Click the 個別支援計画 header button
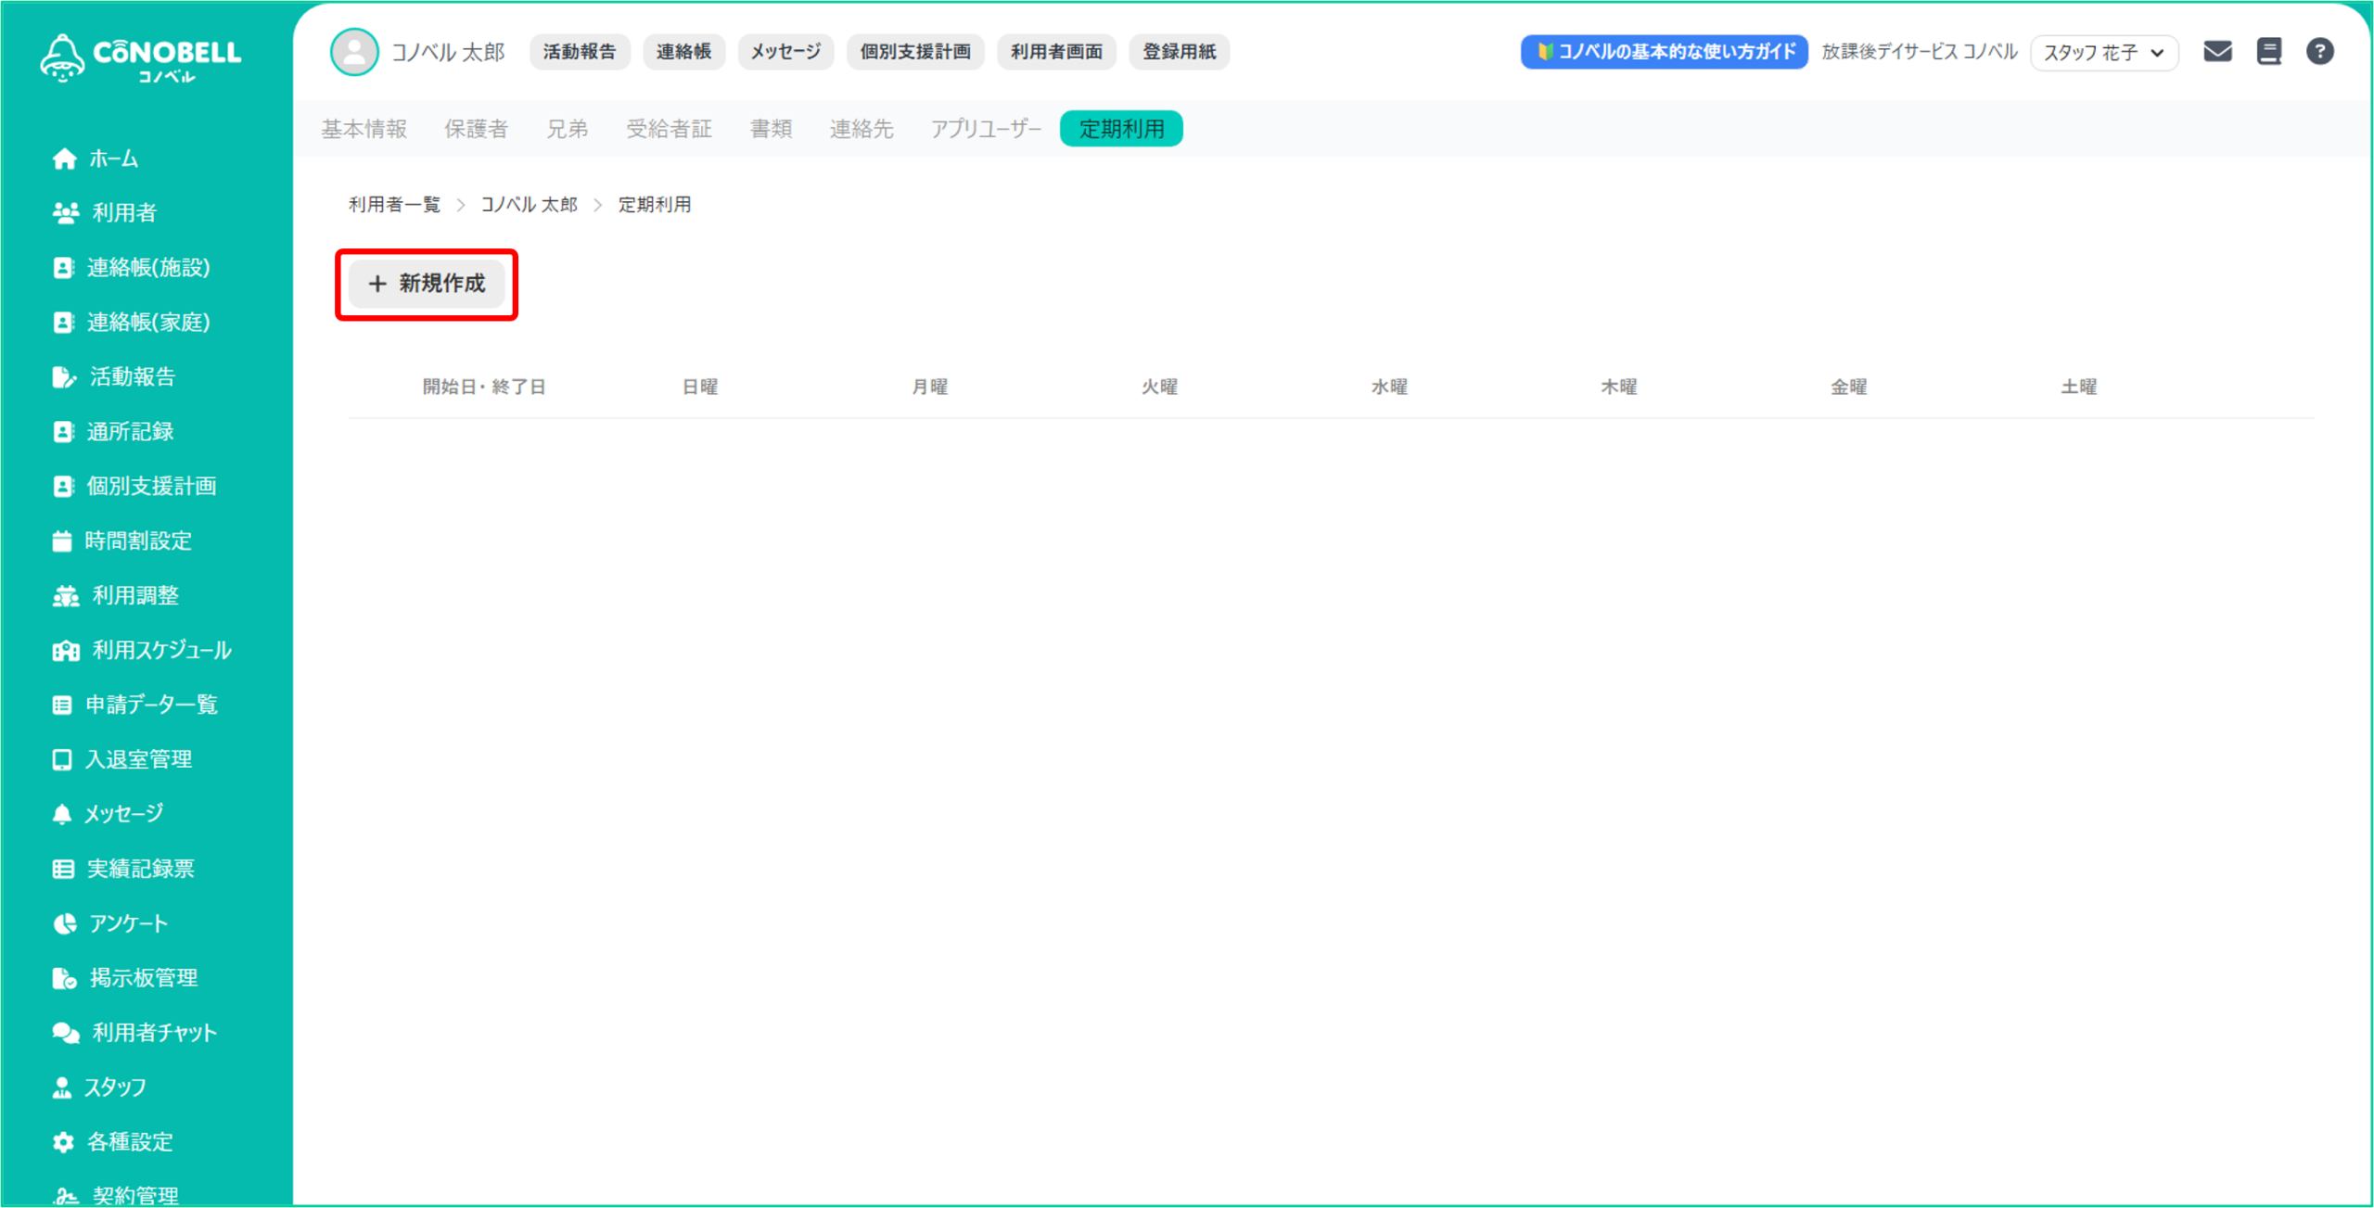 coord(914,52)
